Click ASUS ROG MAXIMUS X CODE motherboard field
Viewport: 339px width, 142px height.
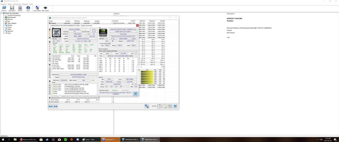coord(78,74)
